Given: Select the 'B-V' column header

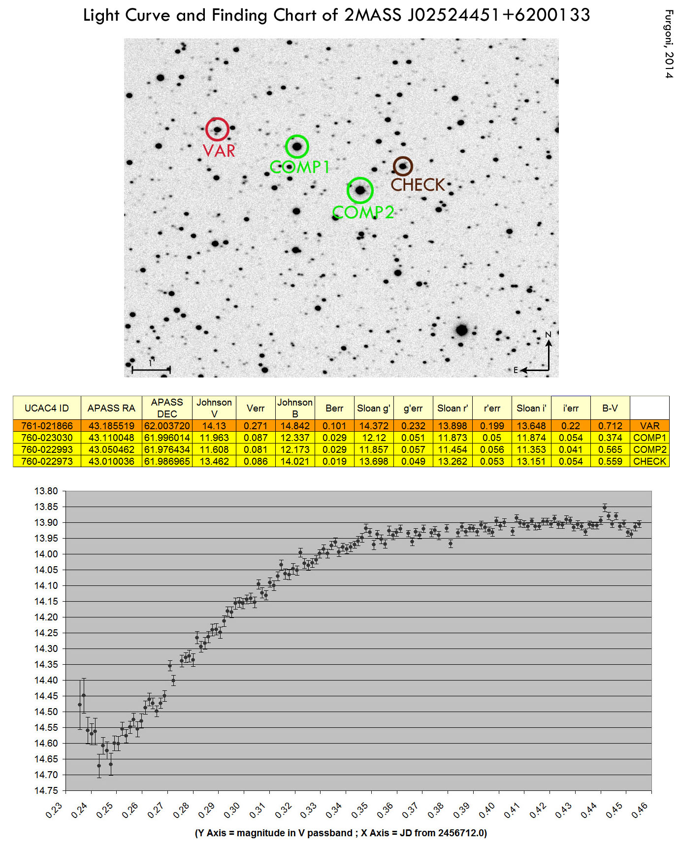Looking at the screenshot, I should (610, 408).
